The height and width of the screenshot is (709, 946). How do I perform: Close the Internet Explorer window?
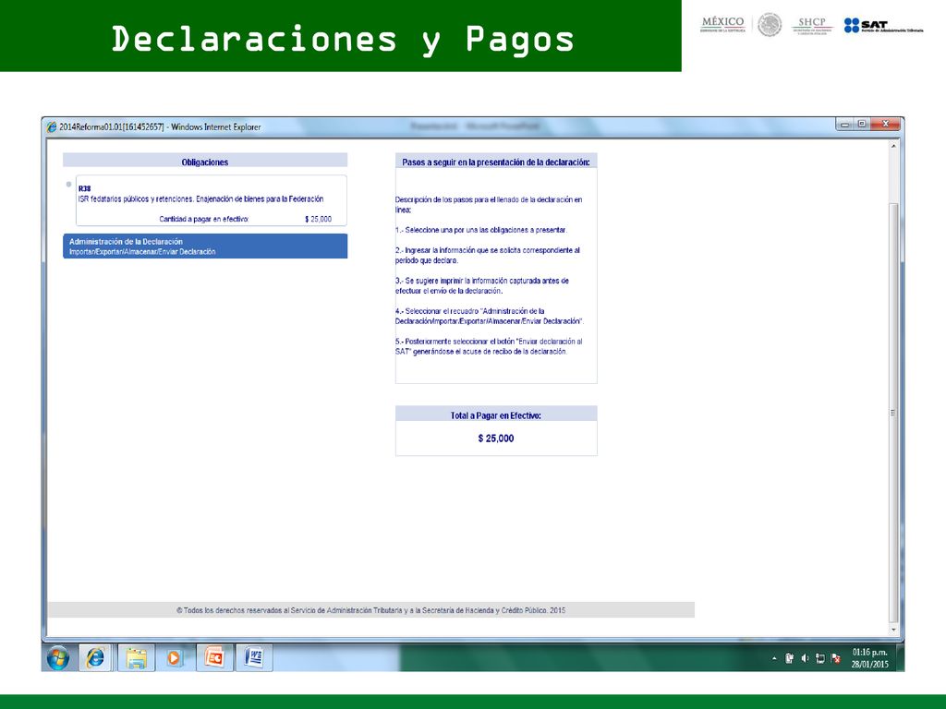click(x=886, y=125)
